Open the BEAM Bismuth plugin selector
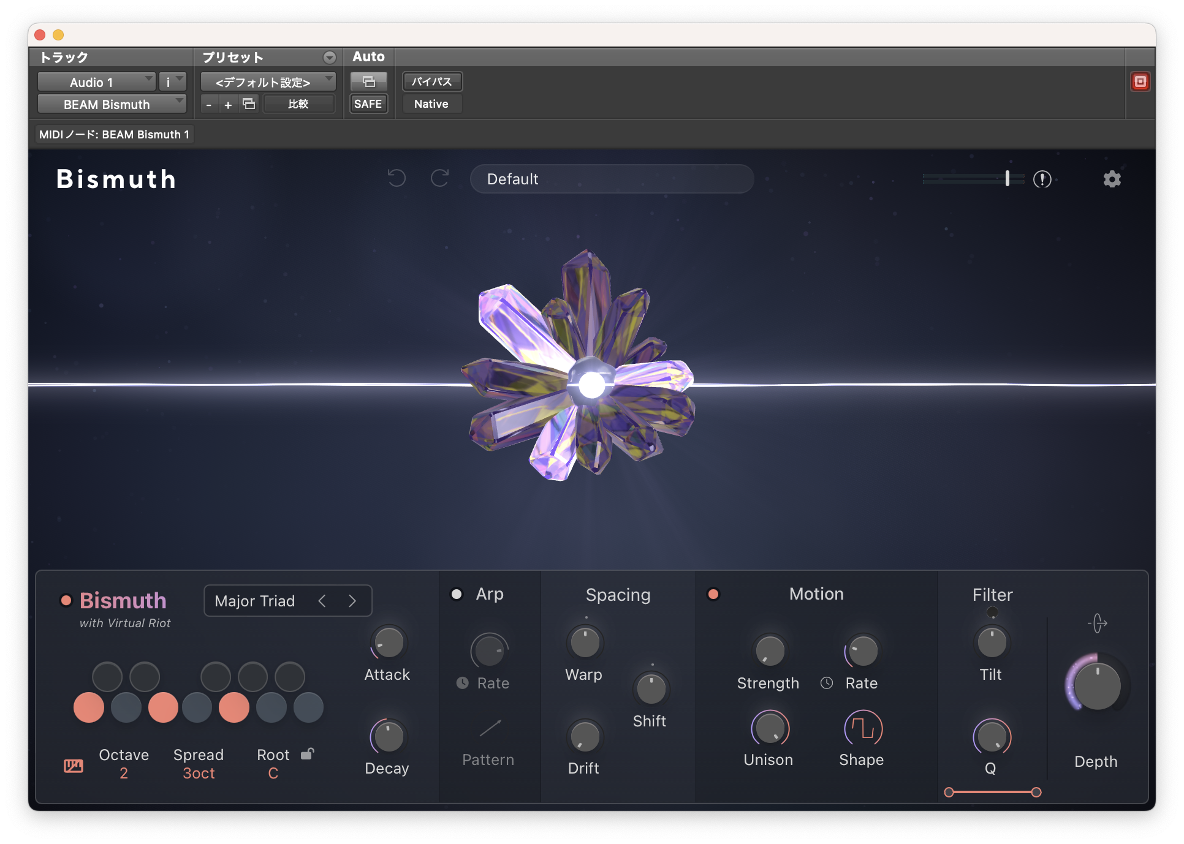Screen dimensions: 1184x844 pos(112,104)
